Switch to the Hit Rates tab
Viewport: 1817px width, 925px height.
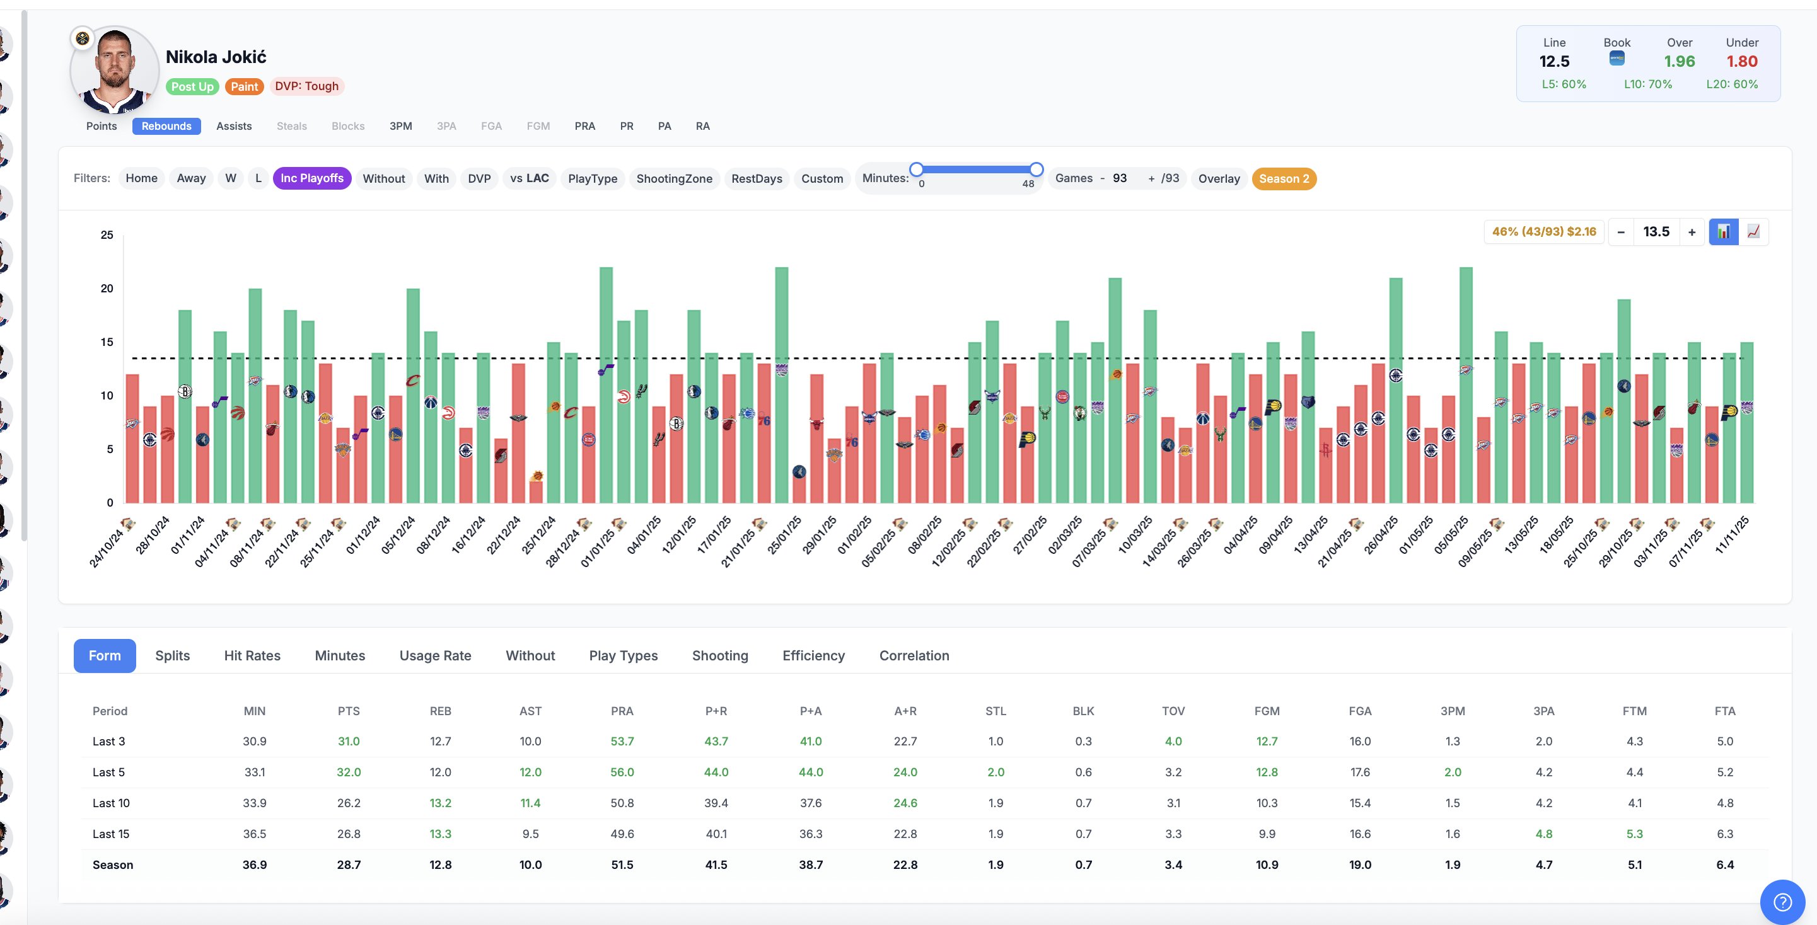click(x=252, y=656)
